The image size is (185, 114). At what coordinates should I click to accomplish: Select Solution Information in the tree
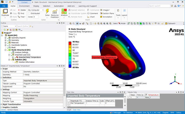[x=26, y=62]
